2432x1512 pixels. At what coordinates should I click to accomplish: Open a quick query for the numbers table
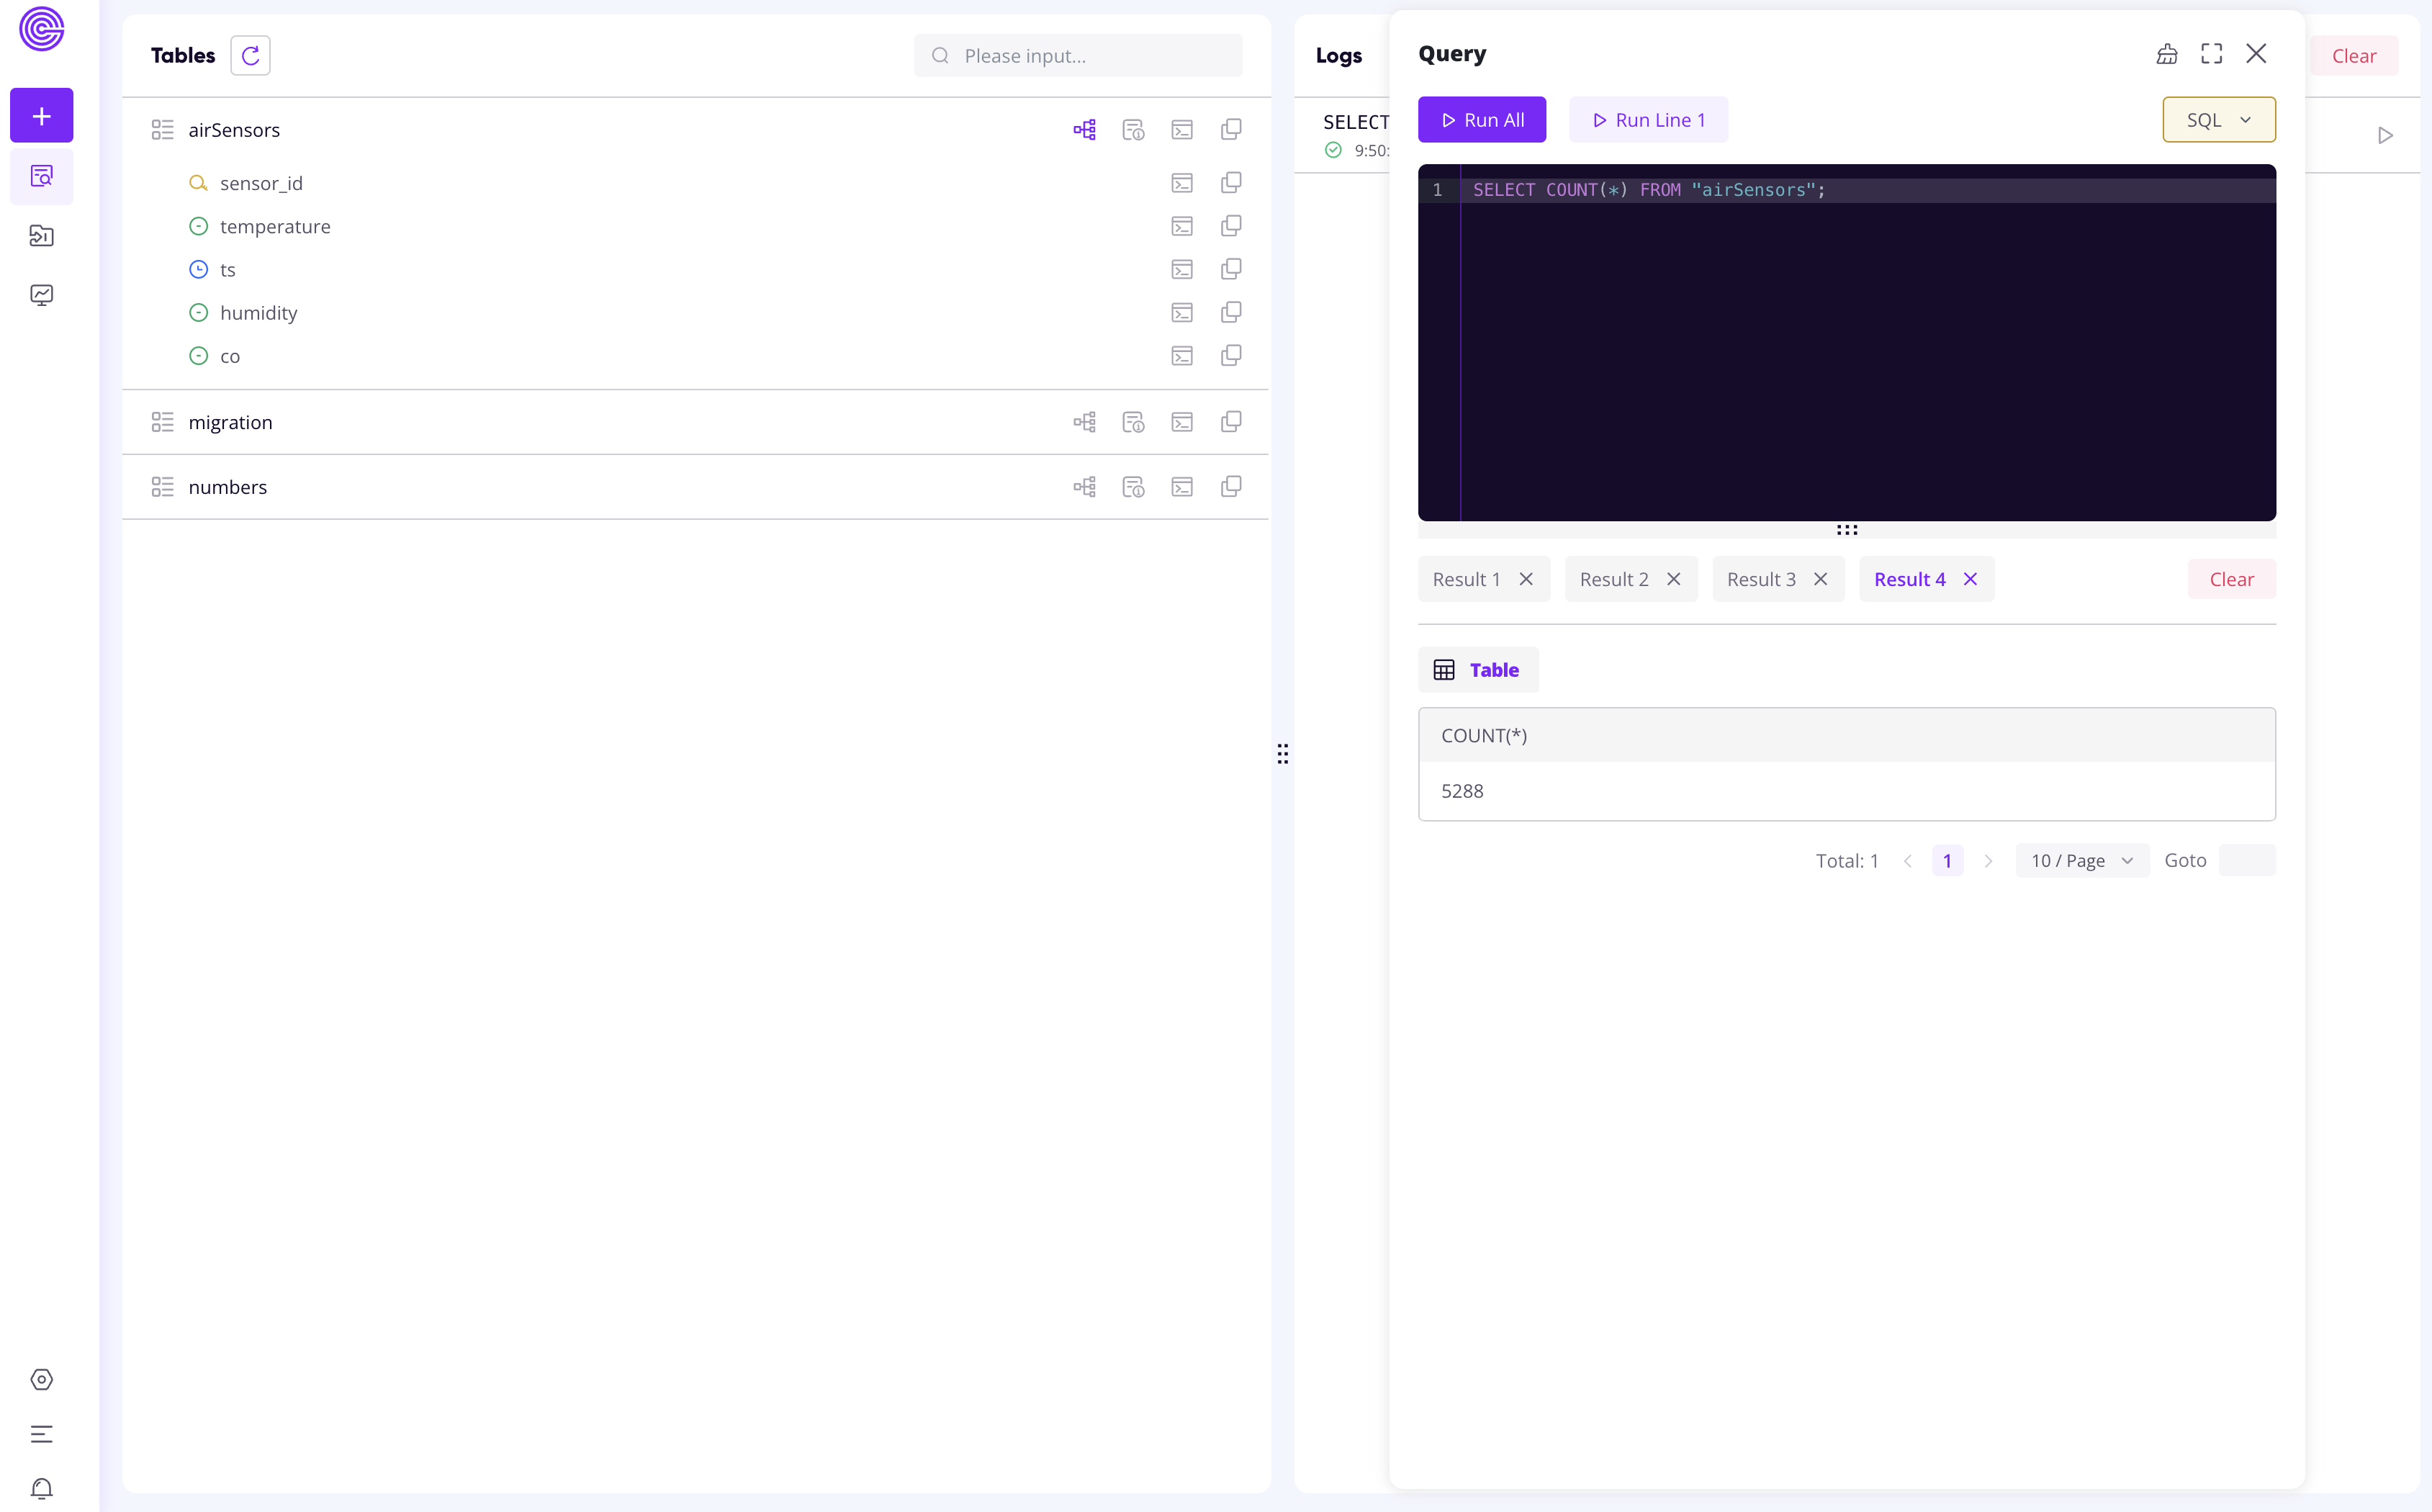[1183, 487]
